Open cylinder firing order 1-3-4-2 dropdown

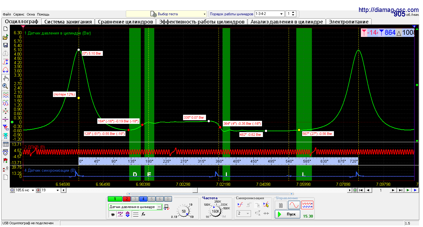coord(269,14)
